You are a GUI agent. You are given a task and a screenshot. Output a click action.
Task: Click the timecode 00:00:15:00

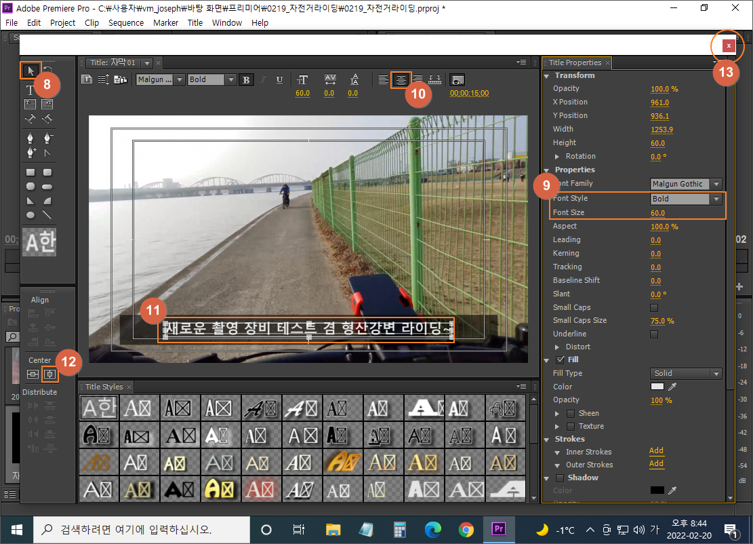point(469,93)
